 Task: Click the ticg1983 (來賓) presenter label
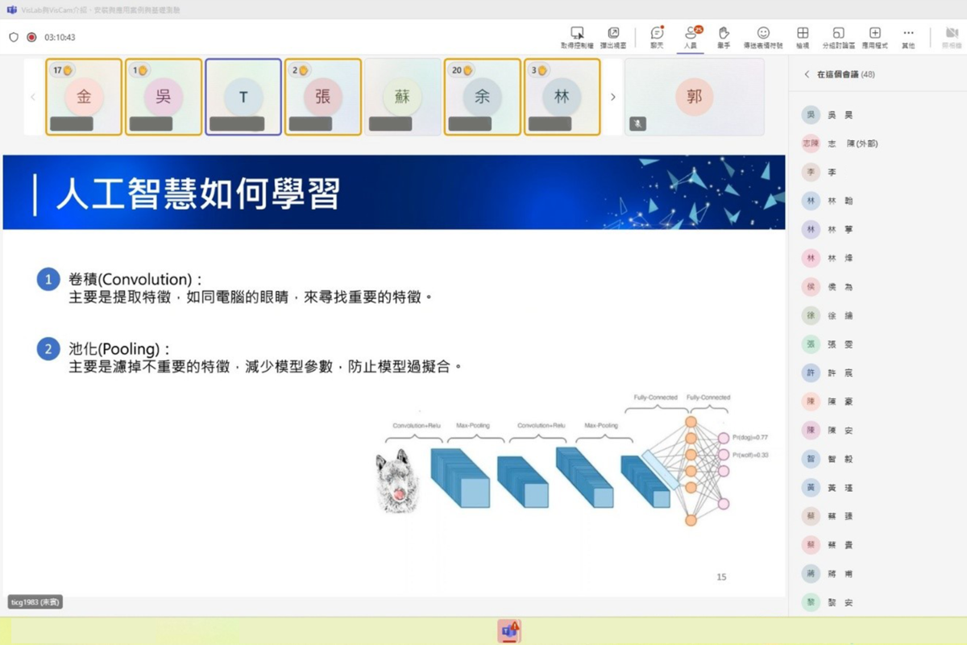click(x=35, y=601)
